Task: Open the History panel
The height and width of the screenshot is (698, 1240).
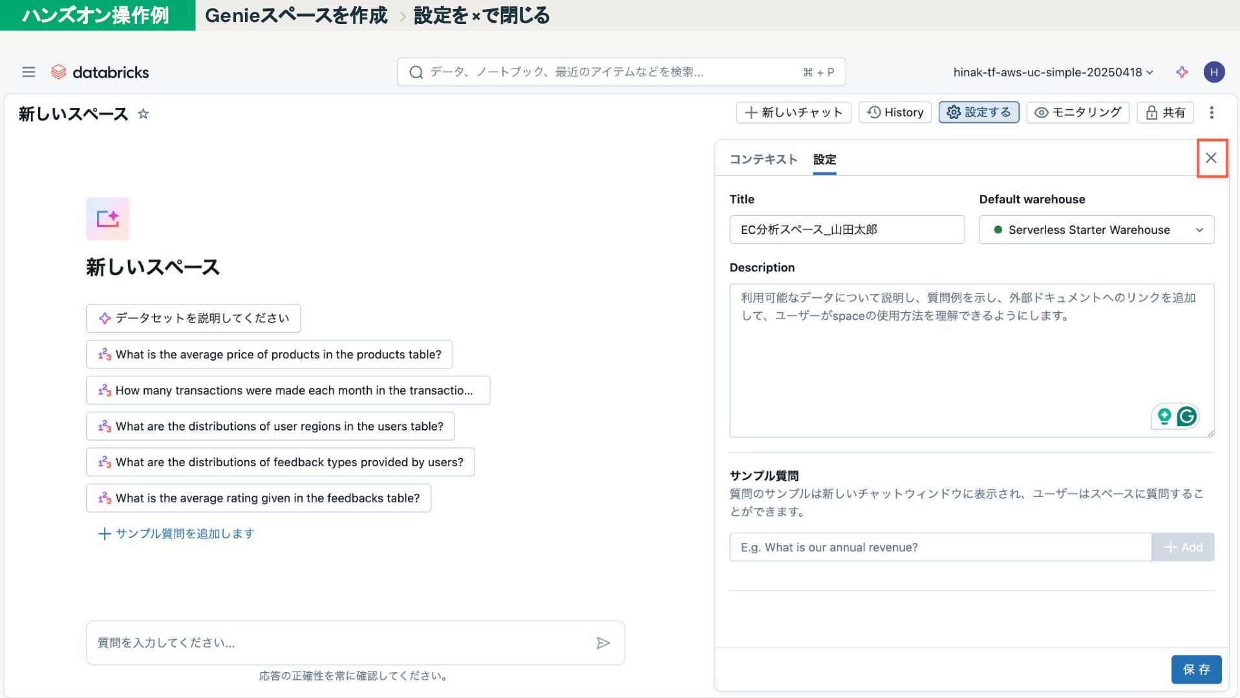Action: tap(895, 112)
